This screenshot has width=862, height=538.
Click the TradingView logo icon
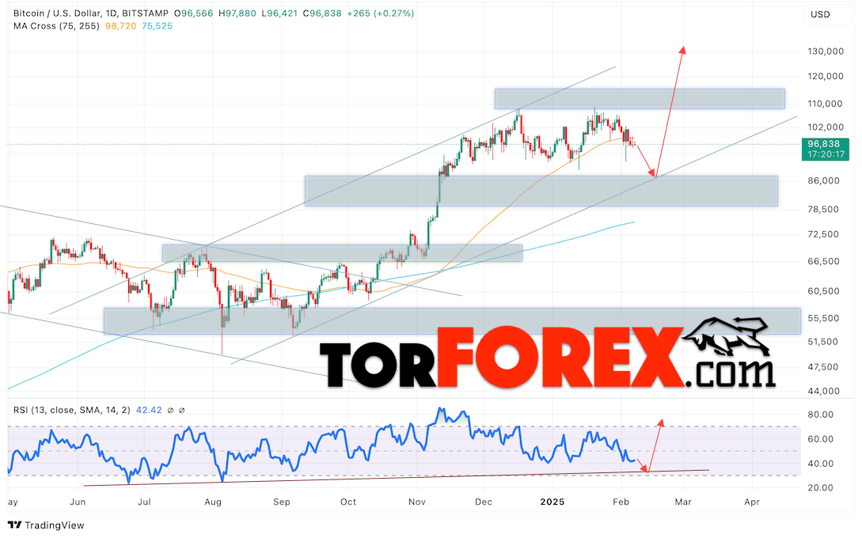14,525
